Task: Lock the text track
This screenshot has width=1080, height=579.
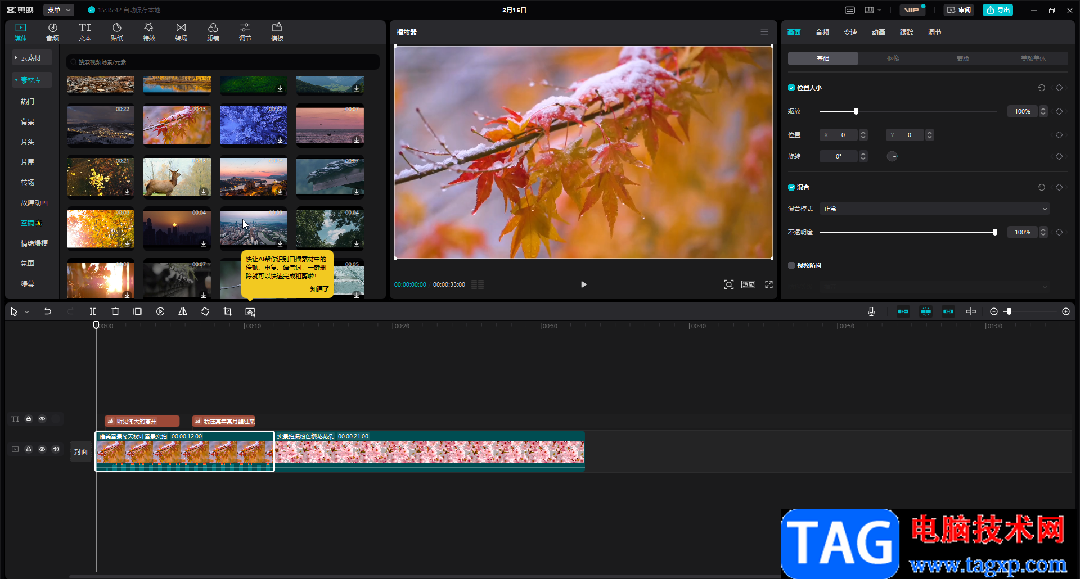Action: click(29, 419)
